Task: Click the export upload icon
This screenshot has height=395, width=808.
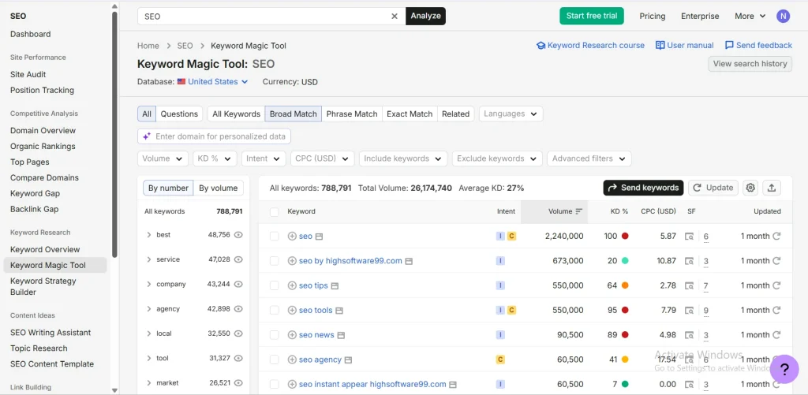Action: (x=772, y=188)
